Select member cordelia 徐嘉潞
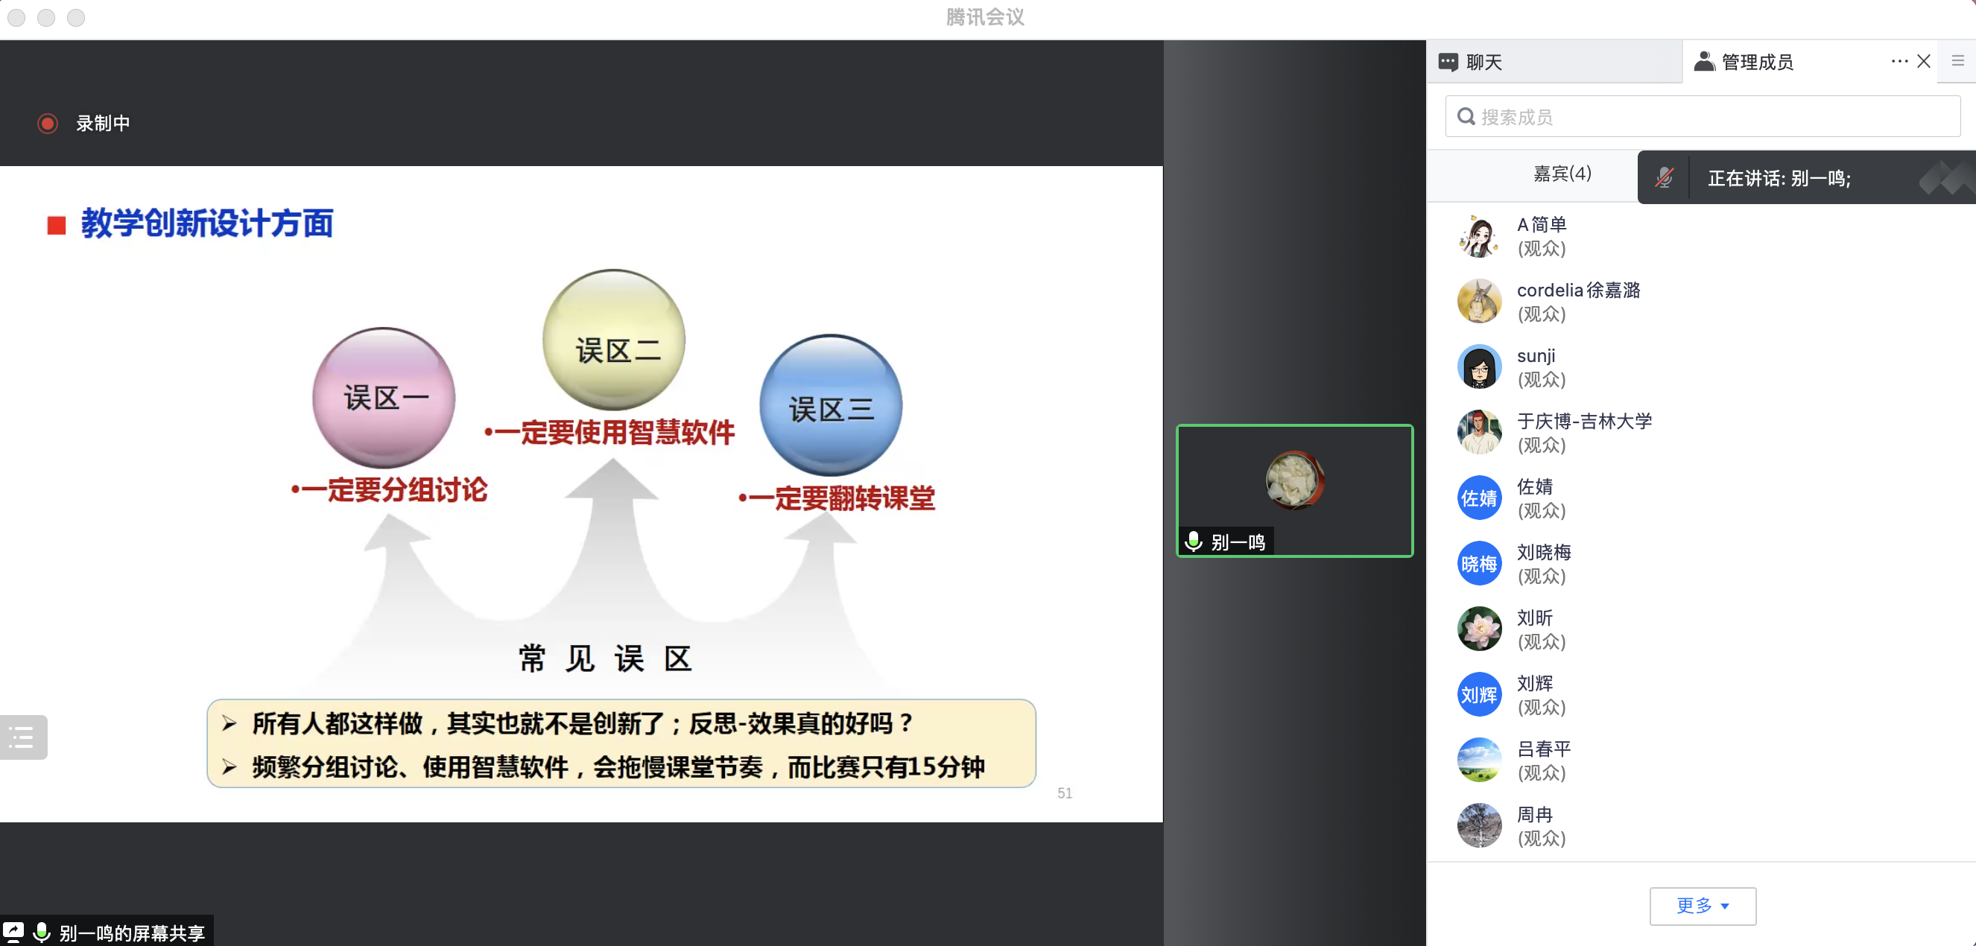Screen dimensions: 1976x946 pos(1700,301)
